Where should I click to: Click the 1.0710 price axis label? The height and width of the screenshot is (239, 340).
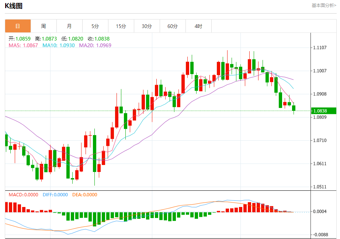pyautogui.click(x=320, y=140)
